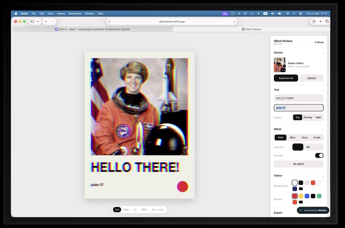Click the play circle menu bar icon
The height and width of the screenshot is (228, 345).
click(x=245, y=14)
